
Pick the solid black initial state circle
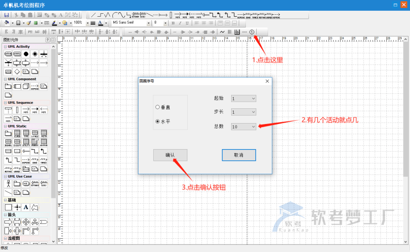(26, 54)
